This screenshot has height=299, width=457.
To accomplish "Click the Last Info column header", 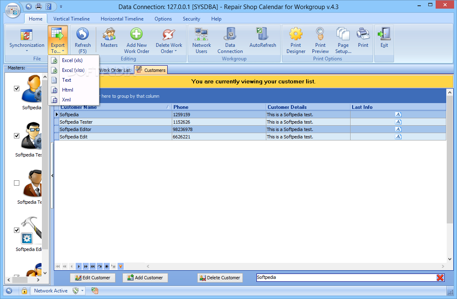I will [x=398, y=107].
